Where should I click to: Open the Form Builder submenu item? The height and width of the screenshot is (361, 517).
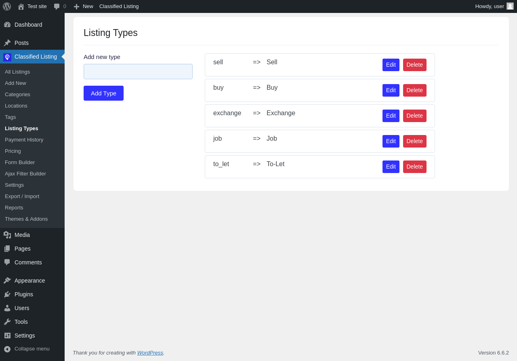[x=20, y=162]
